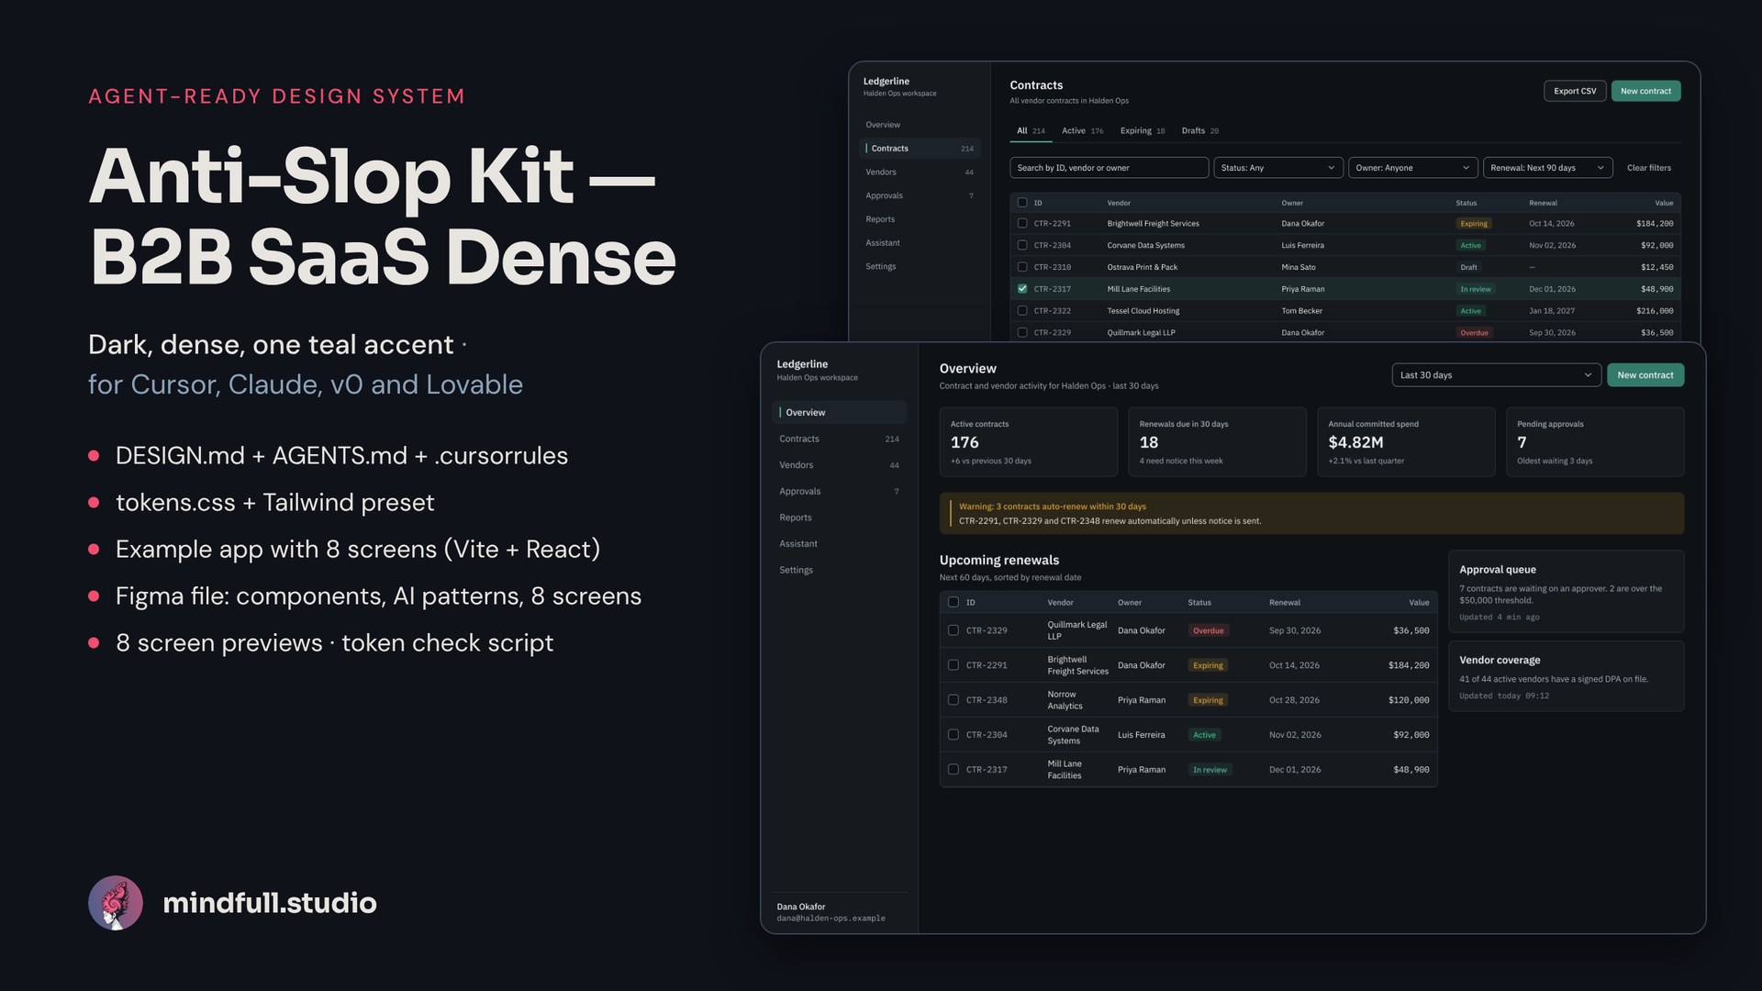The height and width of the screenshot is (991, 1762).
Task: Focus the Search by ID, vendor or owner field
Action: click(x=1109, y=168)
